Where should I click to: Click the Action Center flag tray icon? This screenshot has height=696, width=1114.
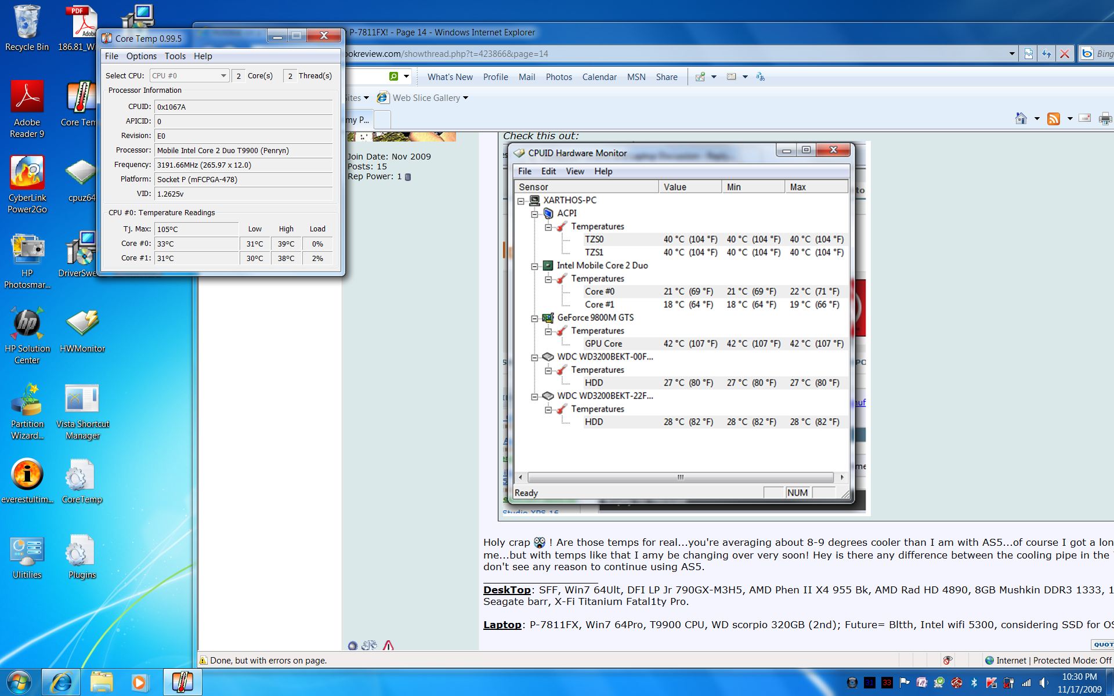905,683
